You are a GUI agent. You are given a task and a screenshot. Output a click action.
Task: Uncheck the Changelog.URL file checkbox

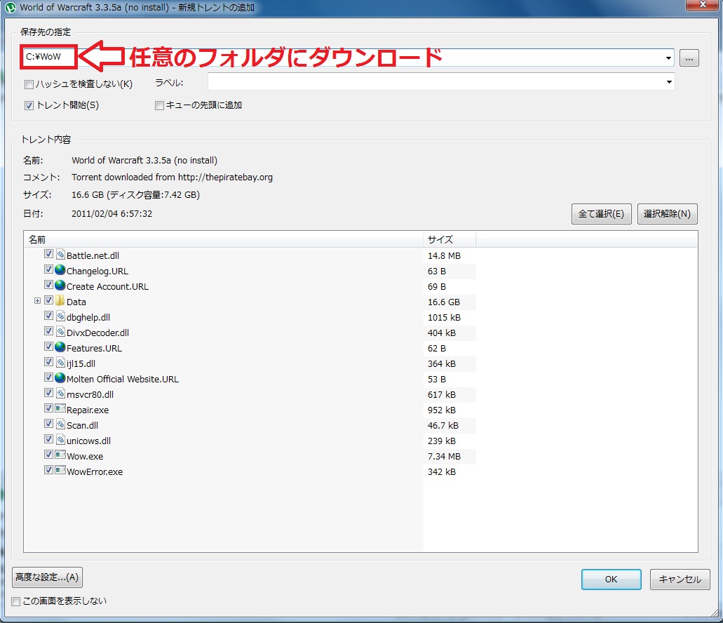(x=48, y=269)
